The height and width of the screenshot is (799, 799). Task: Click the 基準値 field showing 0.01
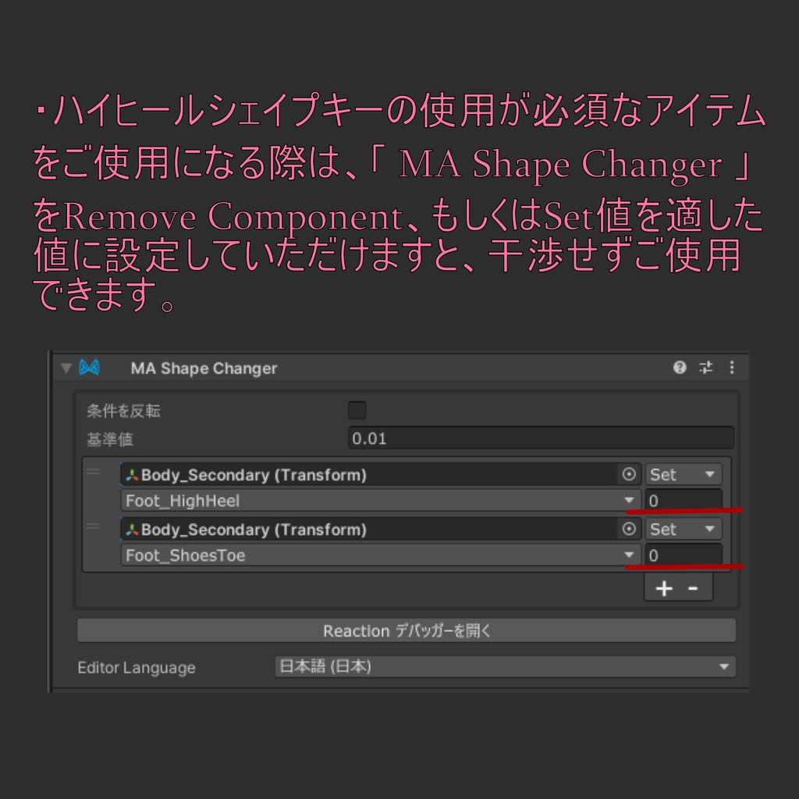[541, 439]
